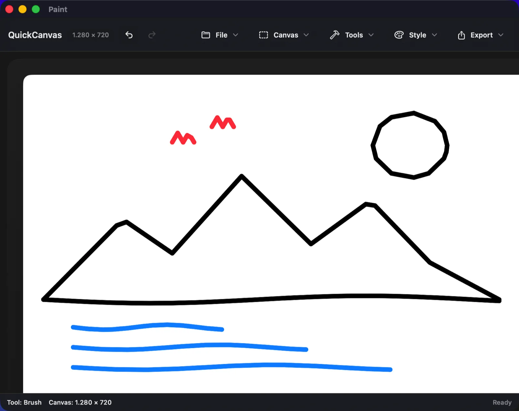Expand the Tools menu chevron
Image resolution: width=519 pixels, height=411 pixels.
click(x=371, y=35)
